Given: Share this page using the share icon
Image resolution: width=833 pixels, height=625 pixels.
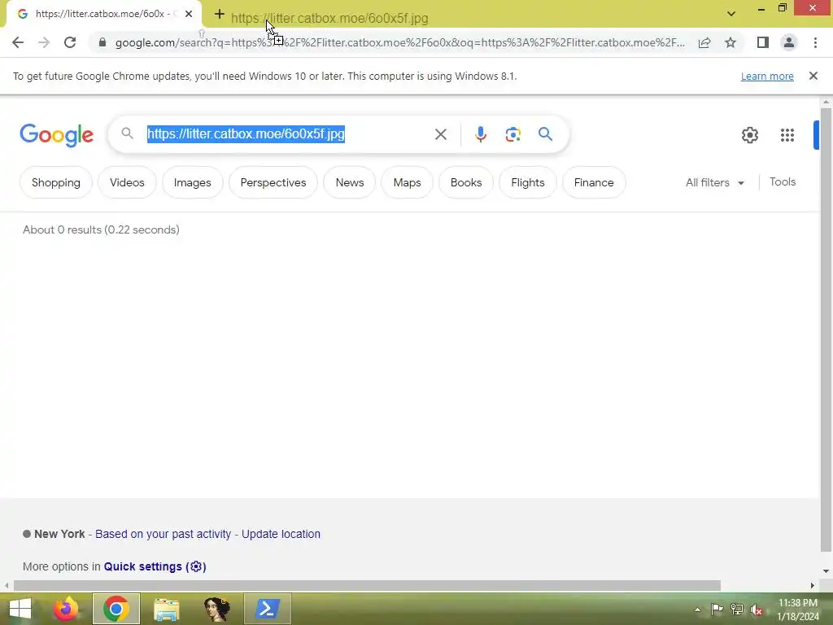Looking at the screenshot, I should [704, 42].
